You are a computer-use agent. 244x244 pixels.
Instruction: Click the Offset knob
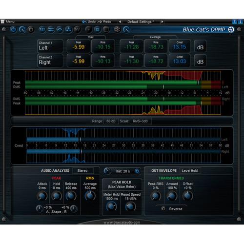[187, 196]
